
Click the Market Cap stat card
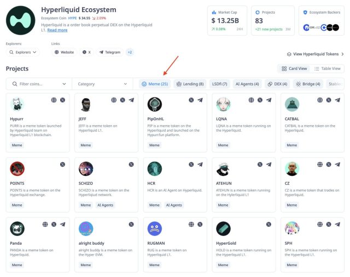(x=227, y=21)
